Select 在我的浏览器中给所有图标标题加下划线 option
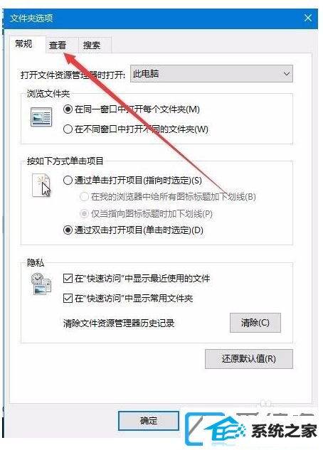The width and height of the screenshot is (323, 450). [x=84, y=197]
